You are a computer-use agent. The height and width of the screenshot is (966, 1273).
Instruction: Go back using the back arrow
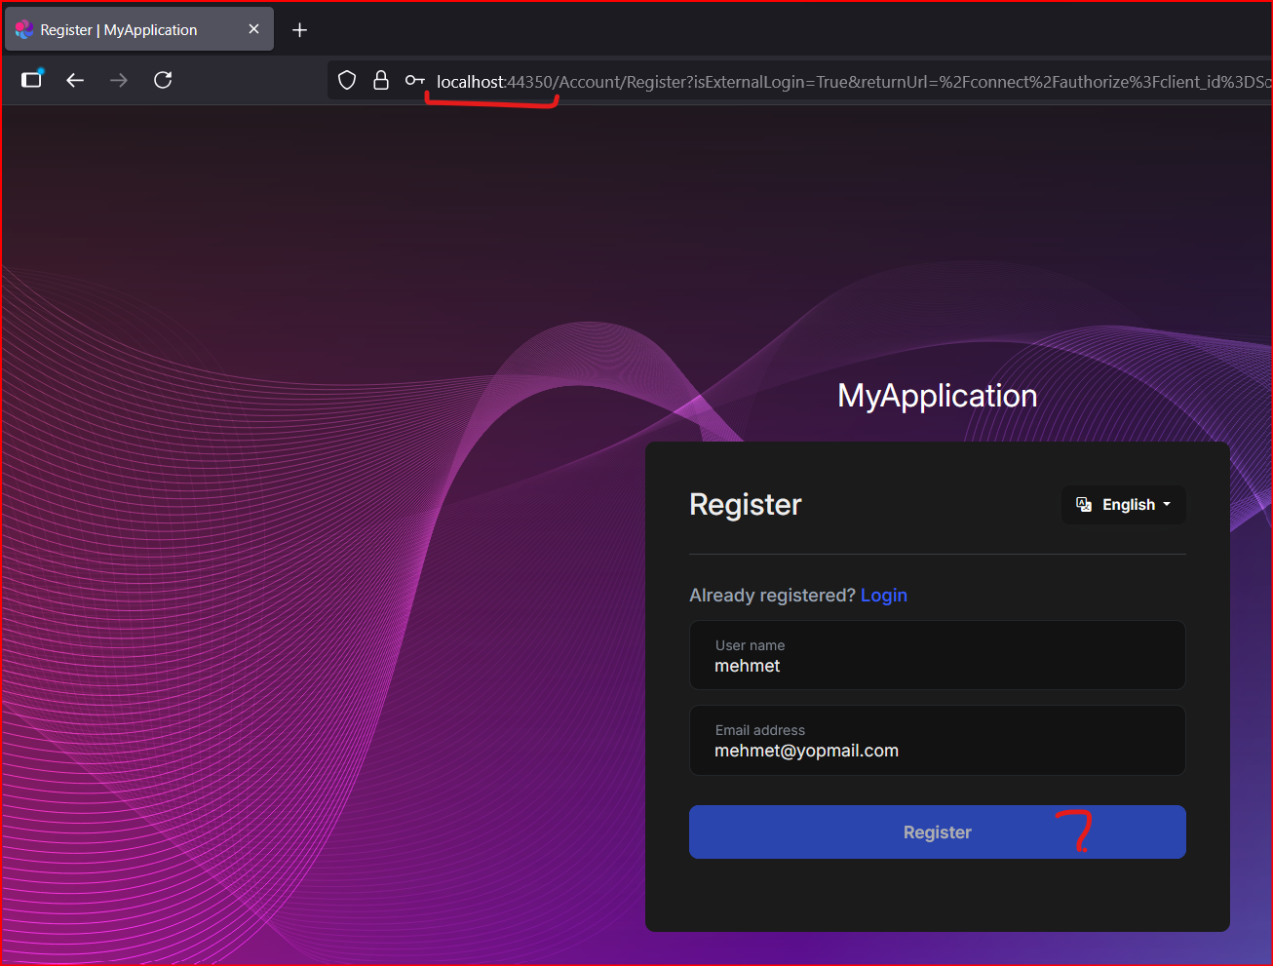pyautogui.click(x=75, y=80)
